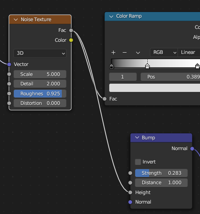Open the stop color swatch picker
Image resolution: width=200 pixels, height=214 pixels.
[155, 88]
